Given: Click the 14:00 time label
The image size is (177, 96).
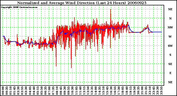Looking at the screenshot, I should coord(96,91).
